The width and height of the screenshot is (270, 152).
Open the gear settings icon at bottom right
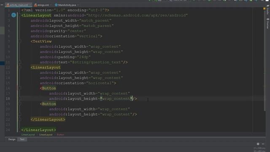click(258, 144)
